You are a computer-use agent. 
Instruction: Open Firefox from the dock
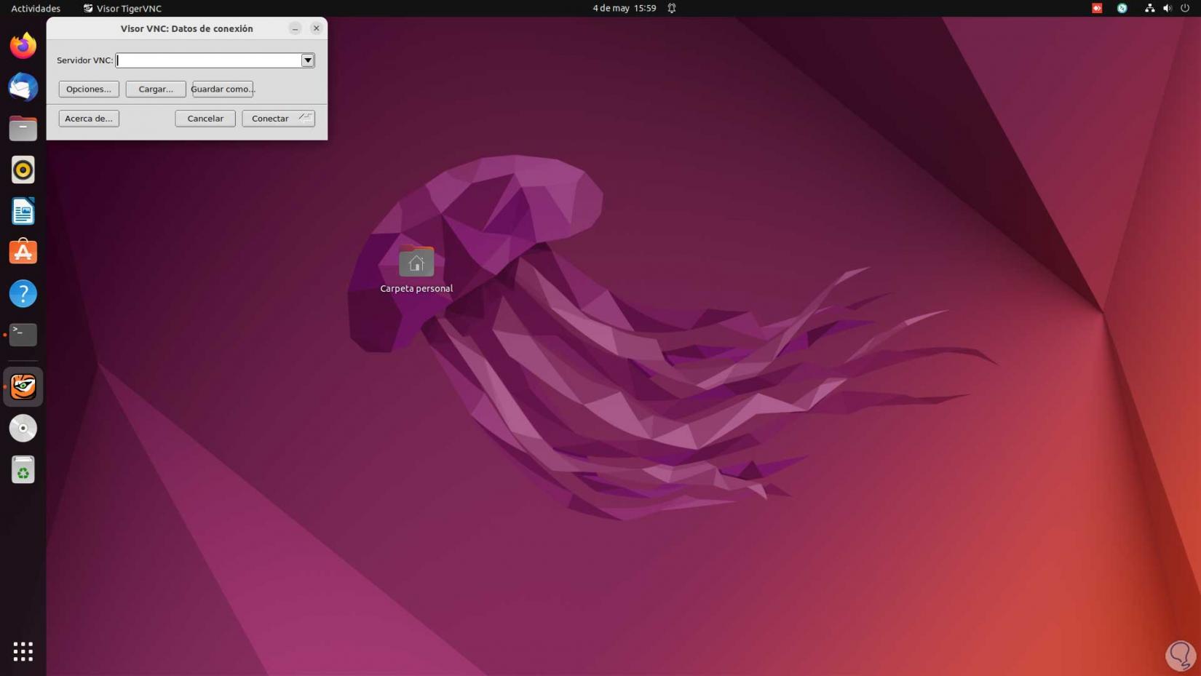pos(23,46)
